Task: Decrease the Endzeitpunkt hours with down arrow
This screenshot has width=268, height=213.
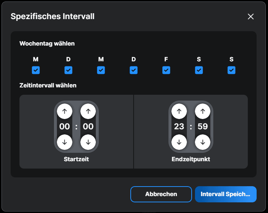Action: 179,142
